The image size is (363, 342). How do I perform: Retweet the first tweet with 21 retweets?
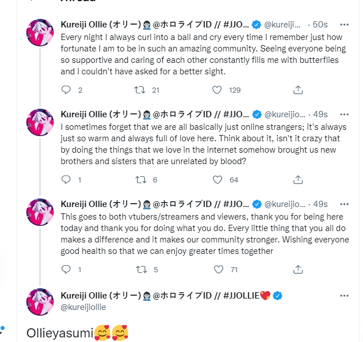(x=139, y=90)
